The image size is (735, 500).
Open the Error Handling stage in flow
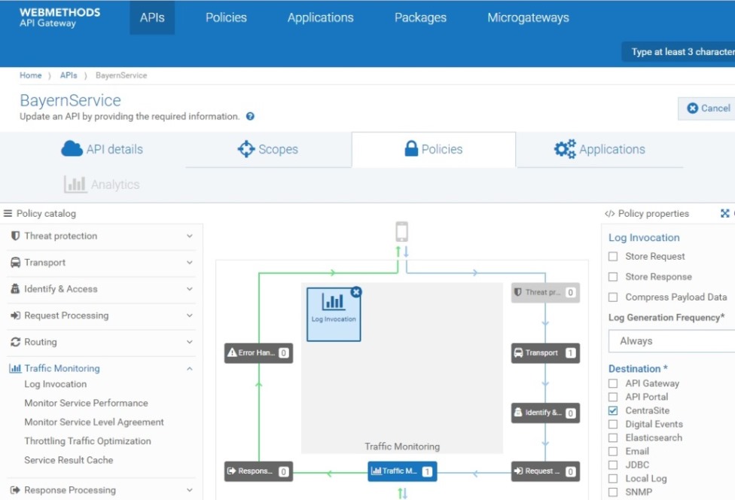click(x=259, y=353)
